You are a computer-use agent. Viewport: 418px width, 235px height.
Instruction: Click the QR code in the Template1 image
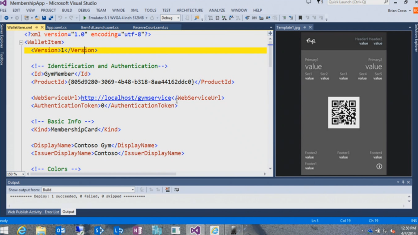(344, 113)
